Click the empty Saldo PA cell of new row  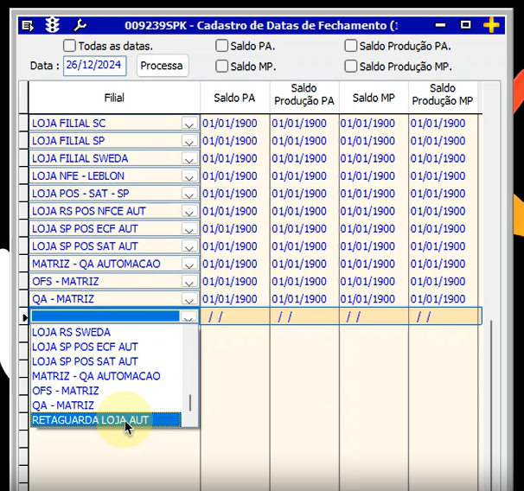(x=234, y=316)
